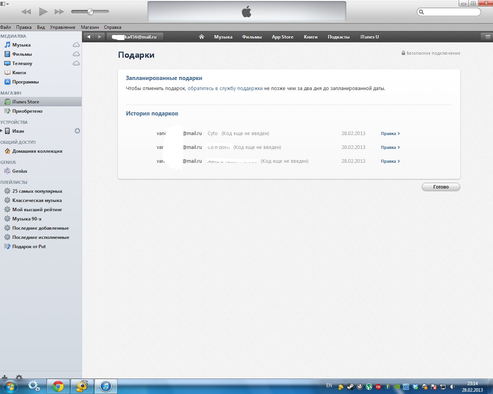This screenshot has width=493, height=394.
Task: Click the cloud icon next to Музыка
Action: pos(76,45)
